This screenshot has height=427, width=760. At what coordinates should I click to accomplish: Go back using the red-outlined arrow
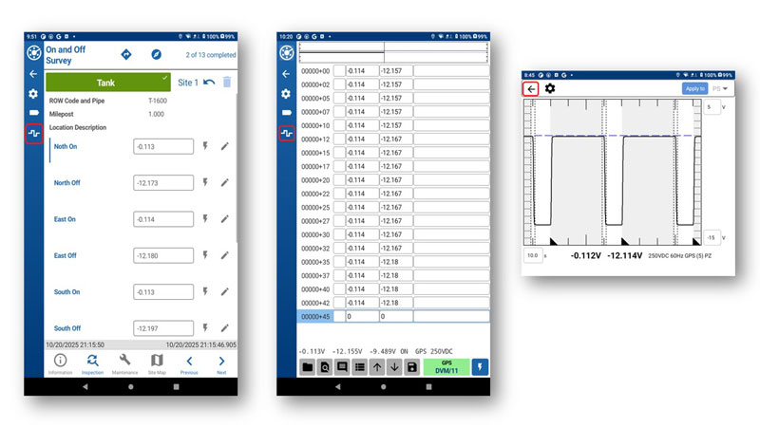tap(531, 88)
